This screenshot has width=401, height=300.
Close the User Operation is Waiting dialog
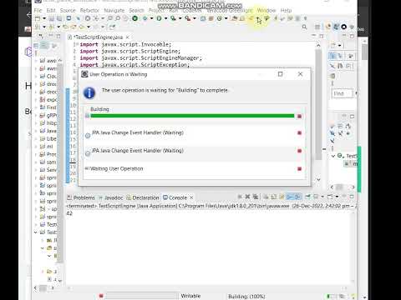click(300, 74)
